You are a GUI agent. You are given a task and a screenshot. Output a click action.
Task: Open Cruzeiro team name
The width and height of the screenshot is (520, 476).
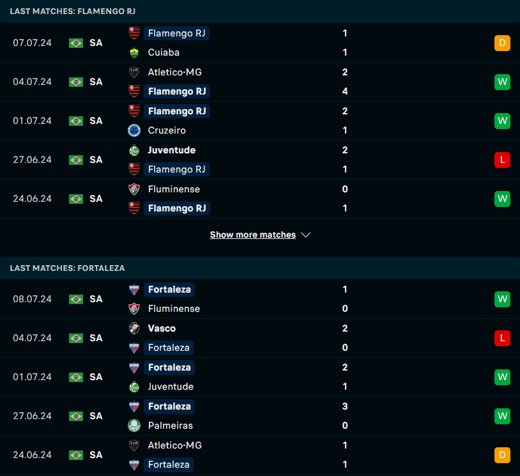point(167,130)
